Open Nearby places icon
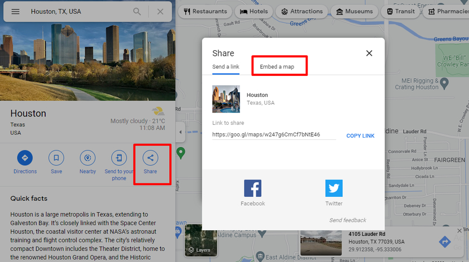 tap(88, 158)
